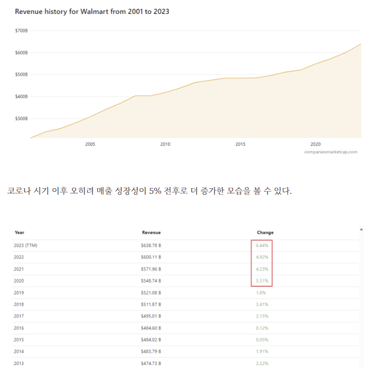Click the $500B y-axis label
Image resolution: width=370 pixels, height=379 pixels.
click(x=22, y=74)
